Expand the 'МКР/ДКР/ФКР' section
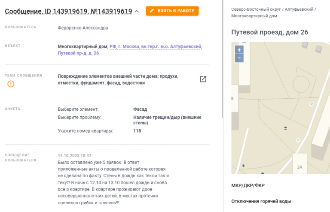Image resolution: width=330 pixels, height=212 pixels. point(247,185)
